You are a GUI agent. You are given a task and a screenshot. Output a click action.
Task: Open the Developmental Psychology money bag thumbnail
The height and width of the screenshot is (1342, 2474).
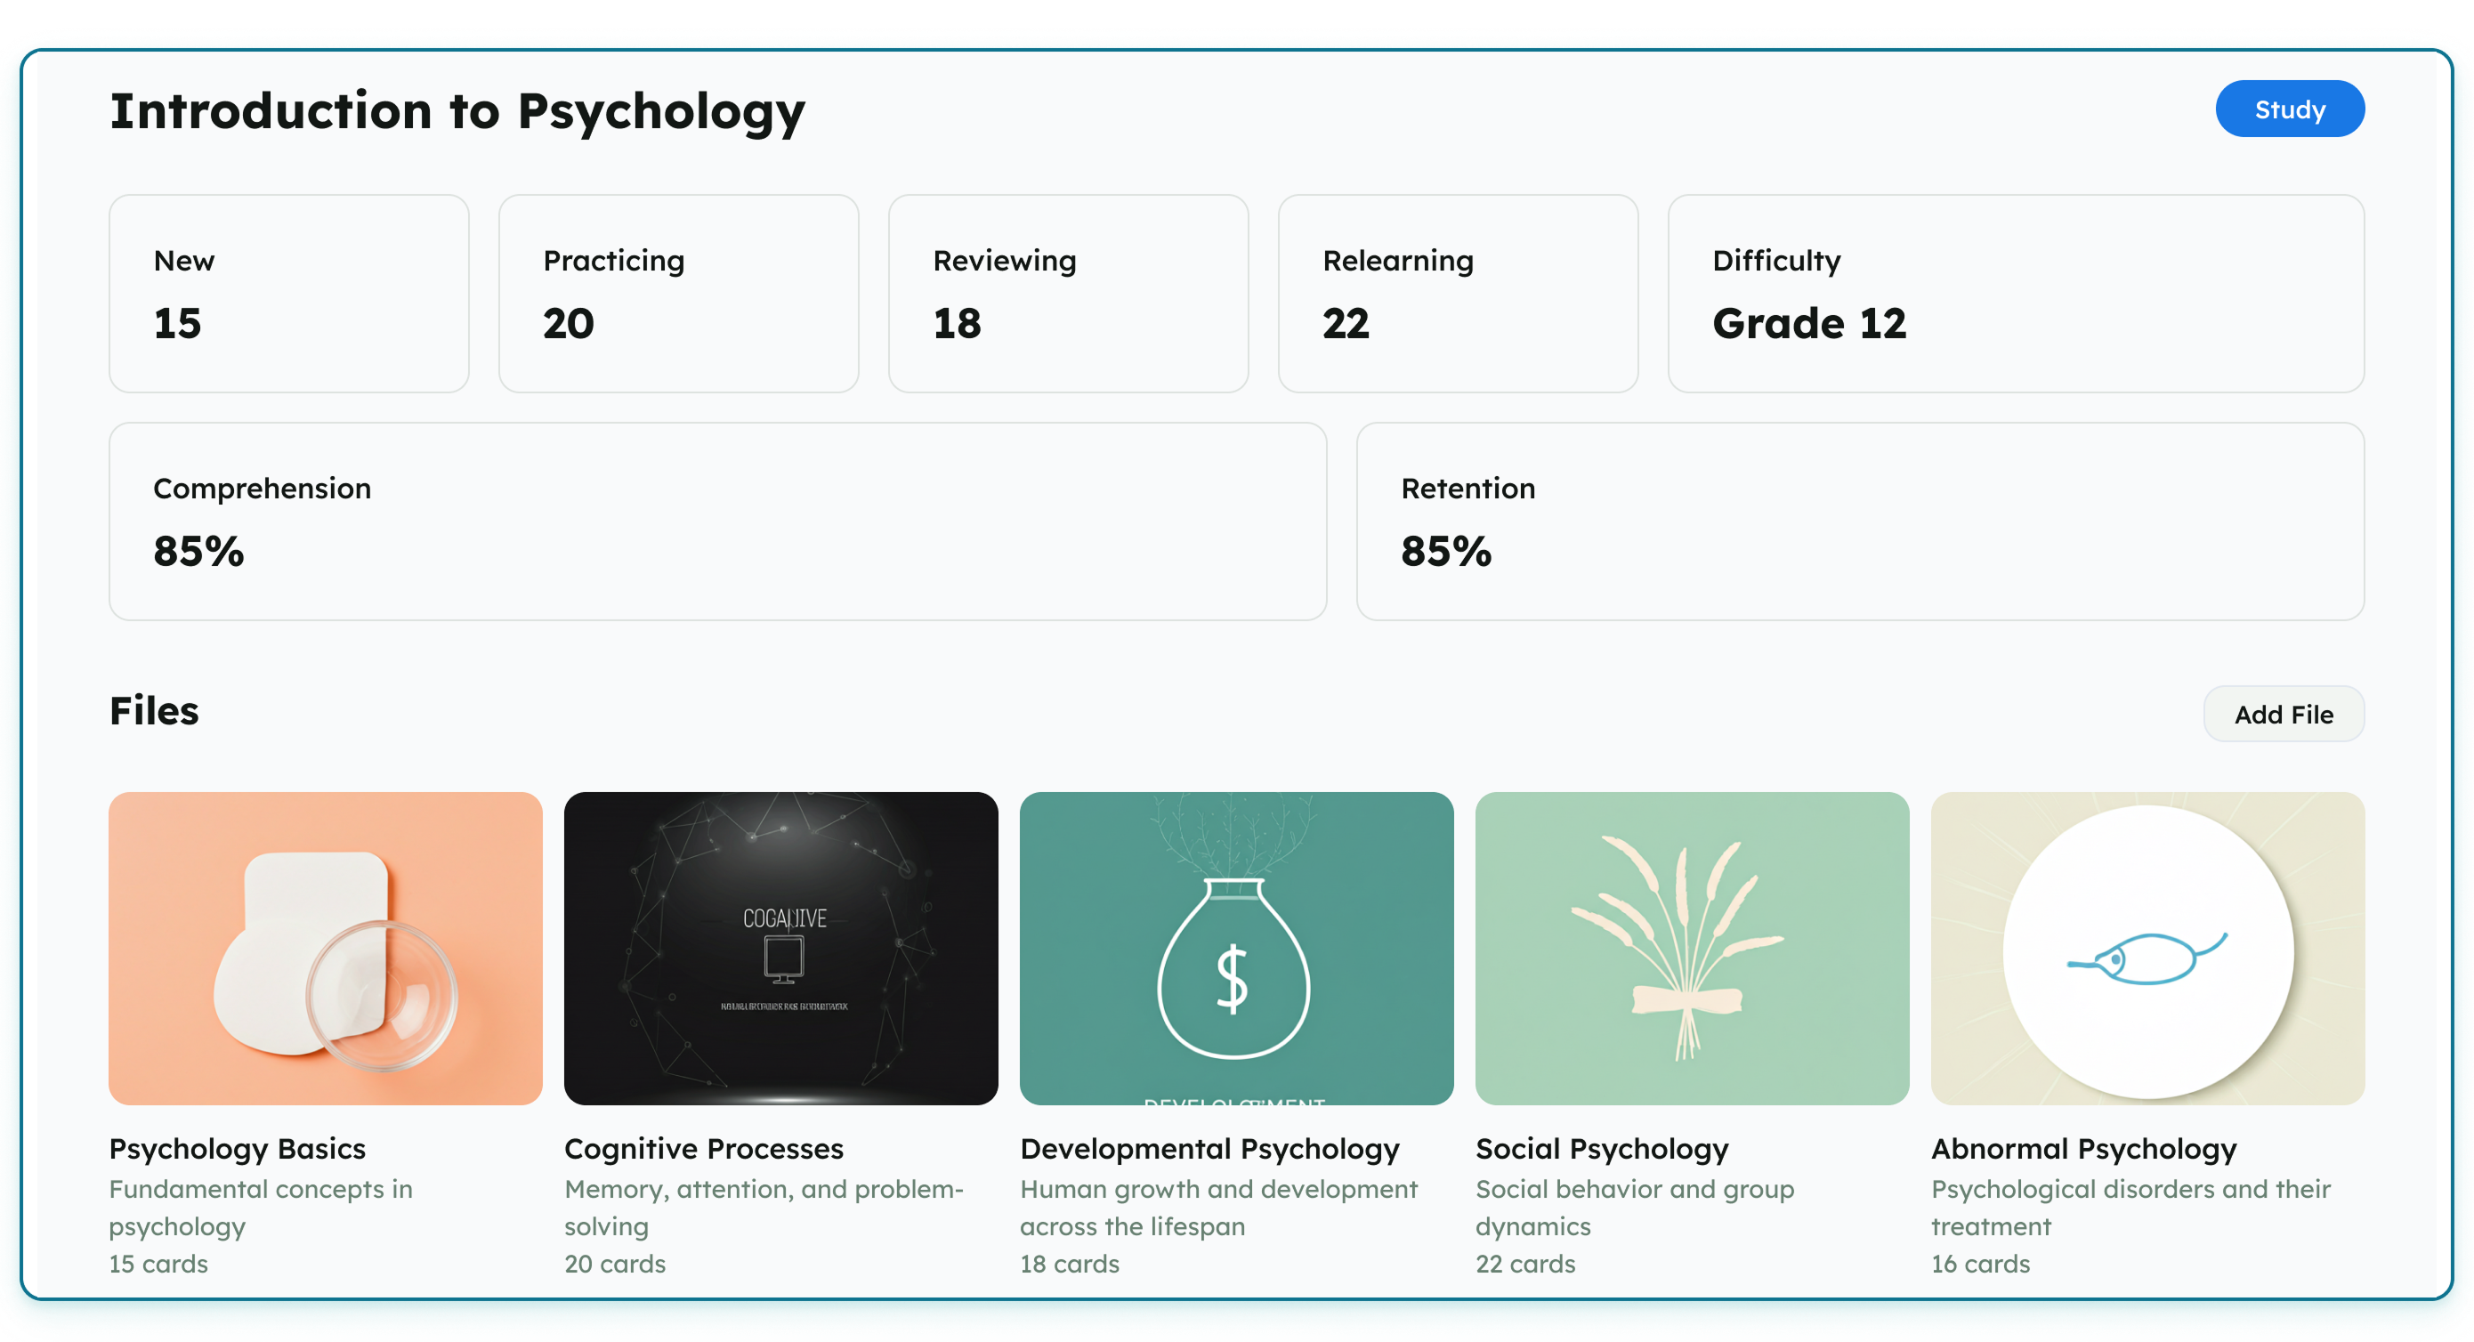[x=1236, y=948]
